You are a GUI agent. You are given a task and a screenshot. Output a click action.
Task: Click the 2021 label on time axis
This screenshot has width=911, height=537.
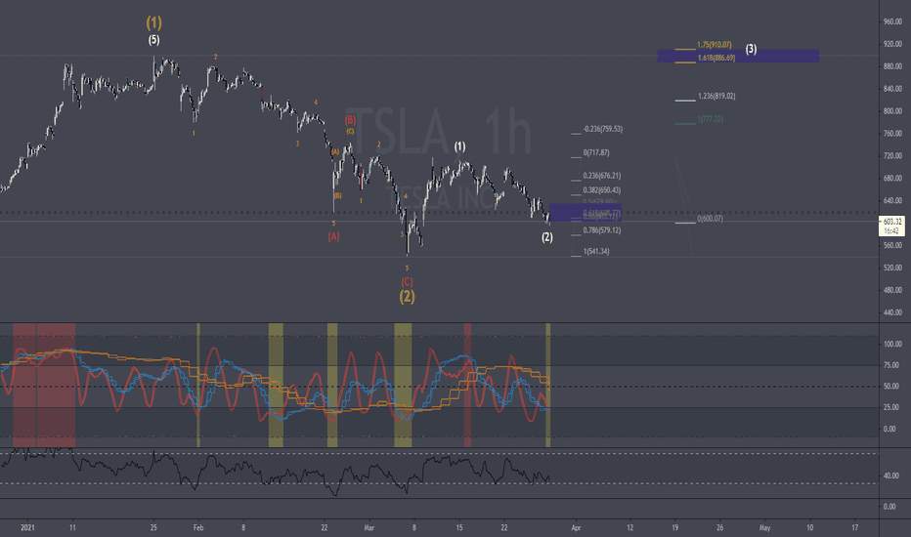click(x=27, y=527)
